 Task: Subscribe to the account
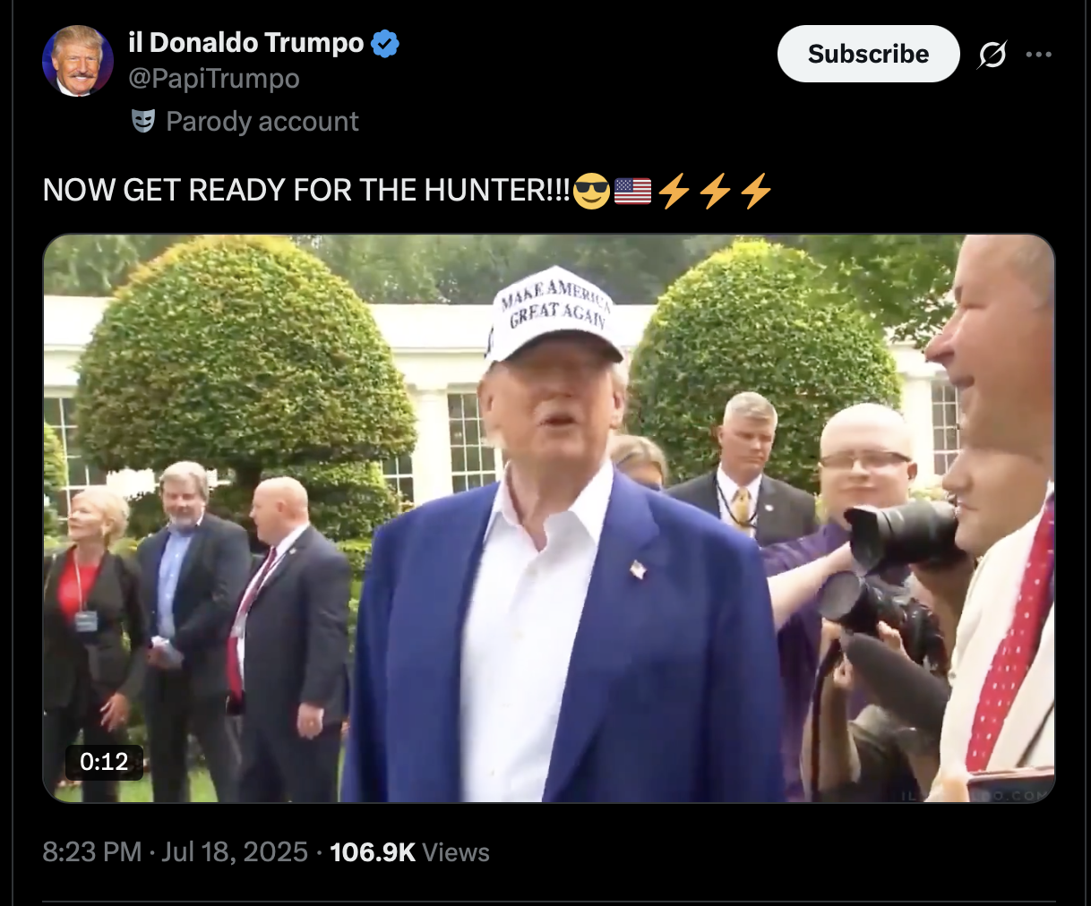click(868, 54)
